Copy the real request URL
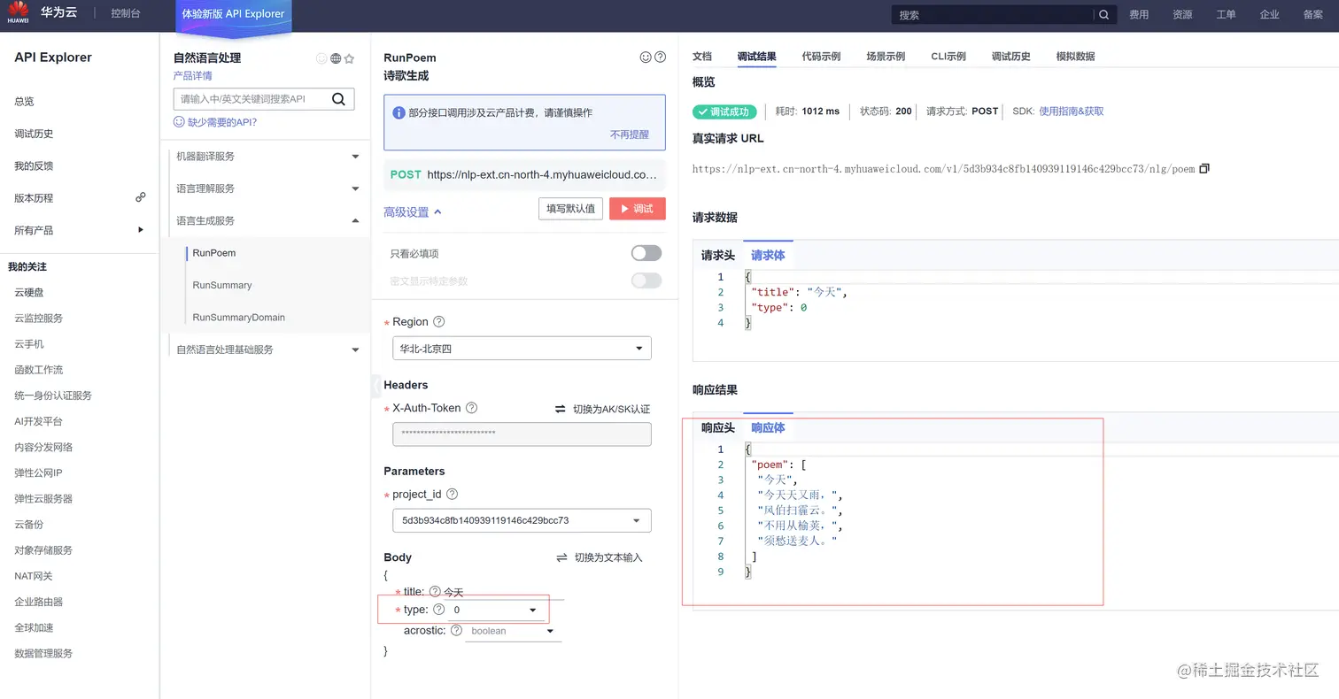This screenshot has width=1339, height=699. pos(1204,168)
